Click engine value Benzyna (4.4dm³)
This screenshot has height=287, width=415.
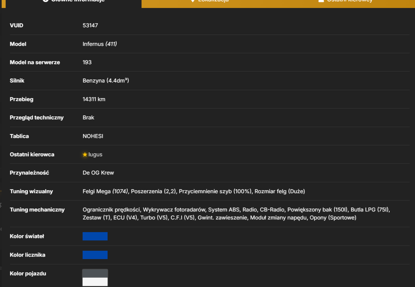(105, 81)
